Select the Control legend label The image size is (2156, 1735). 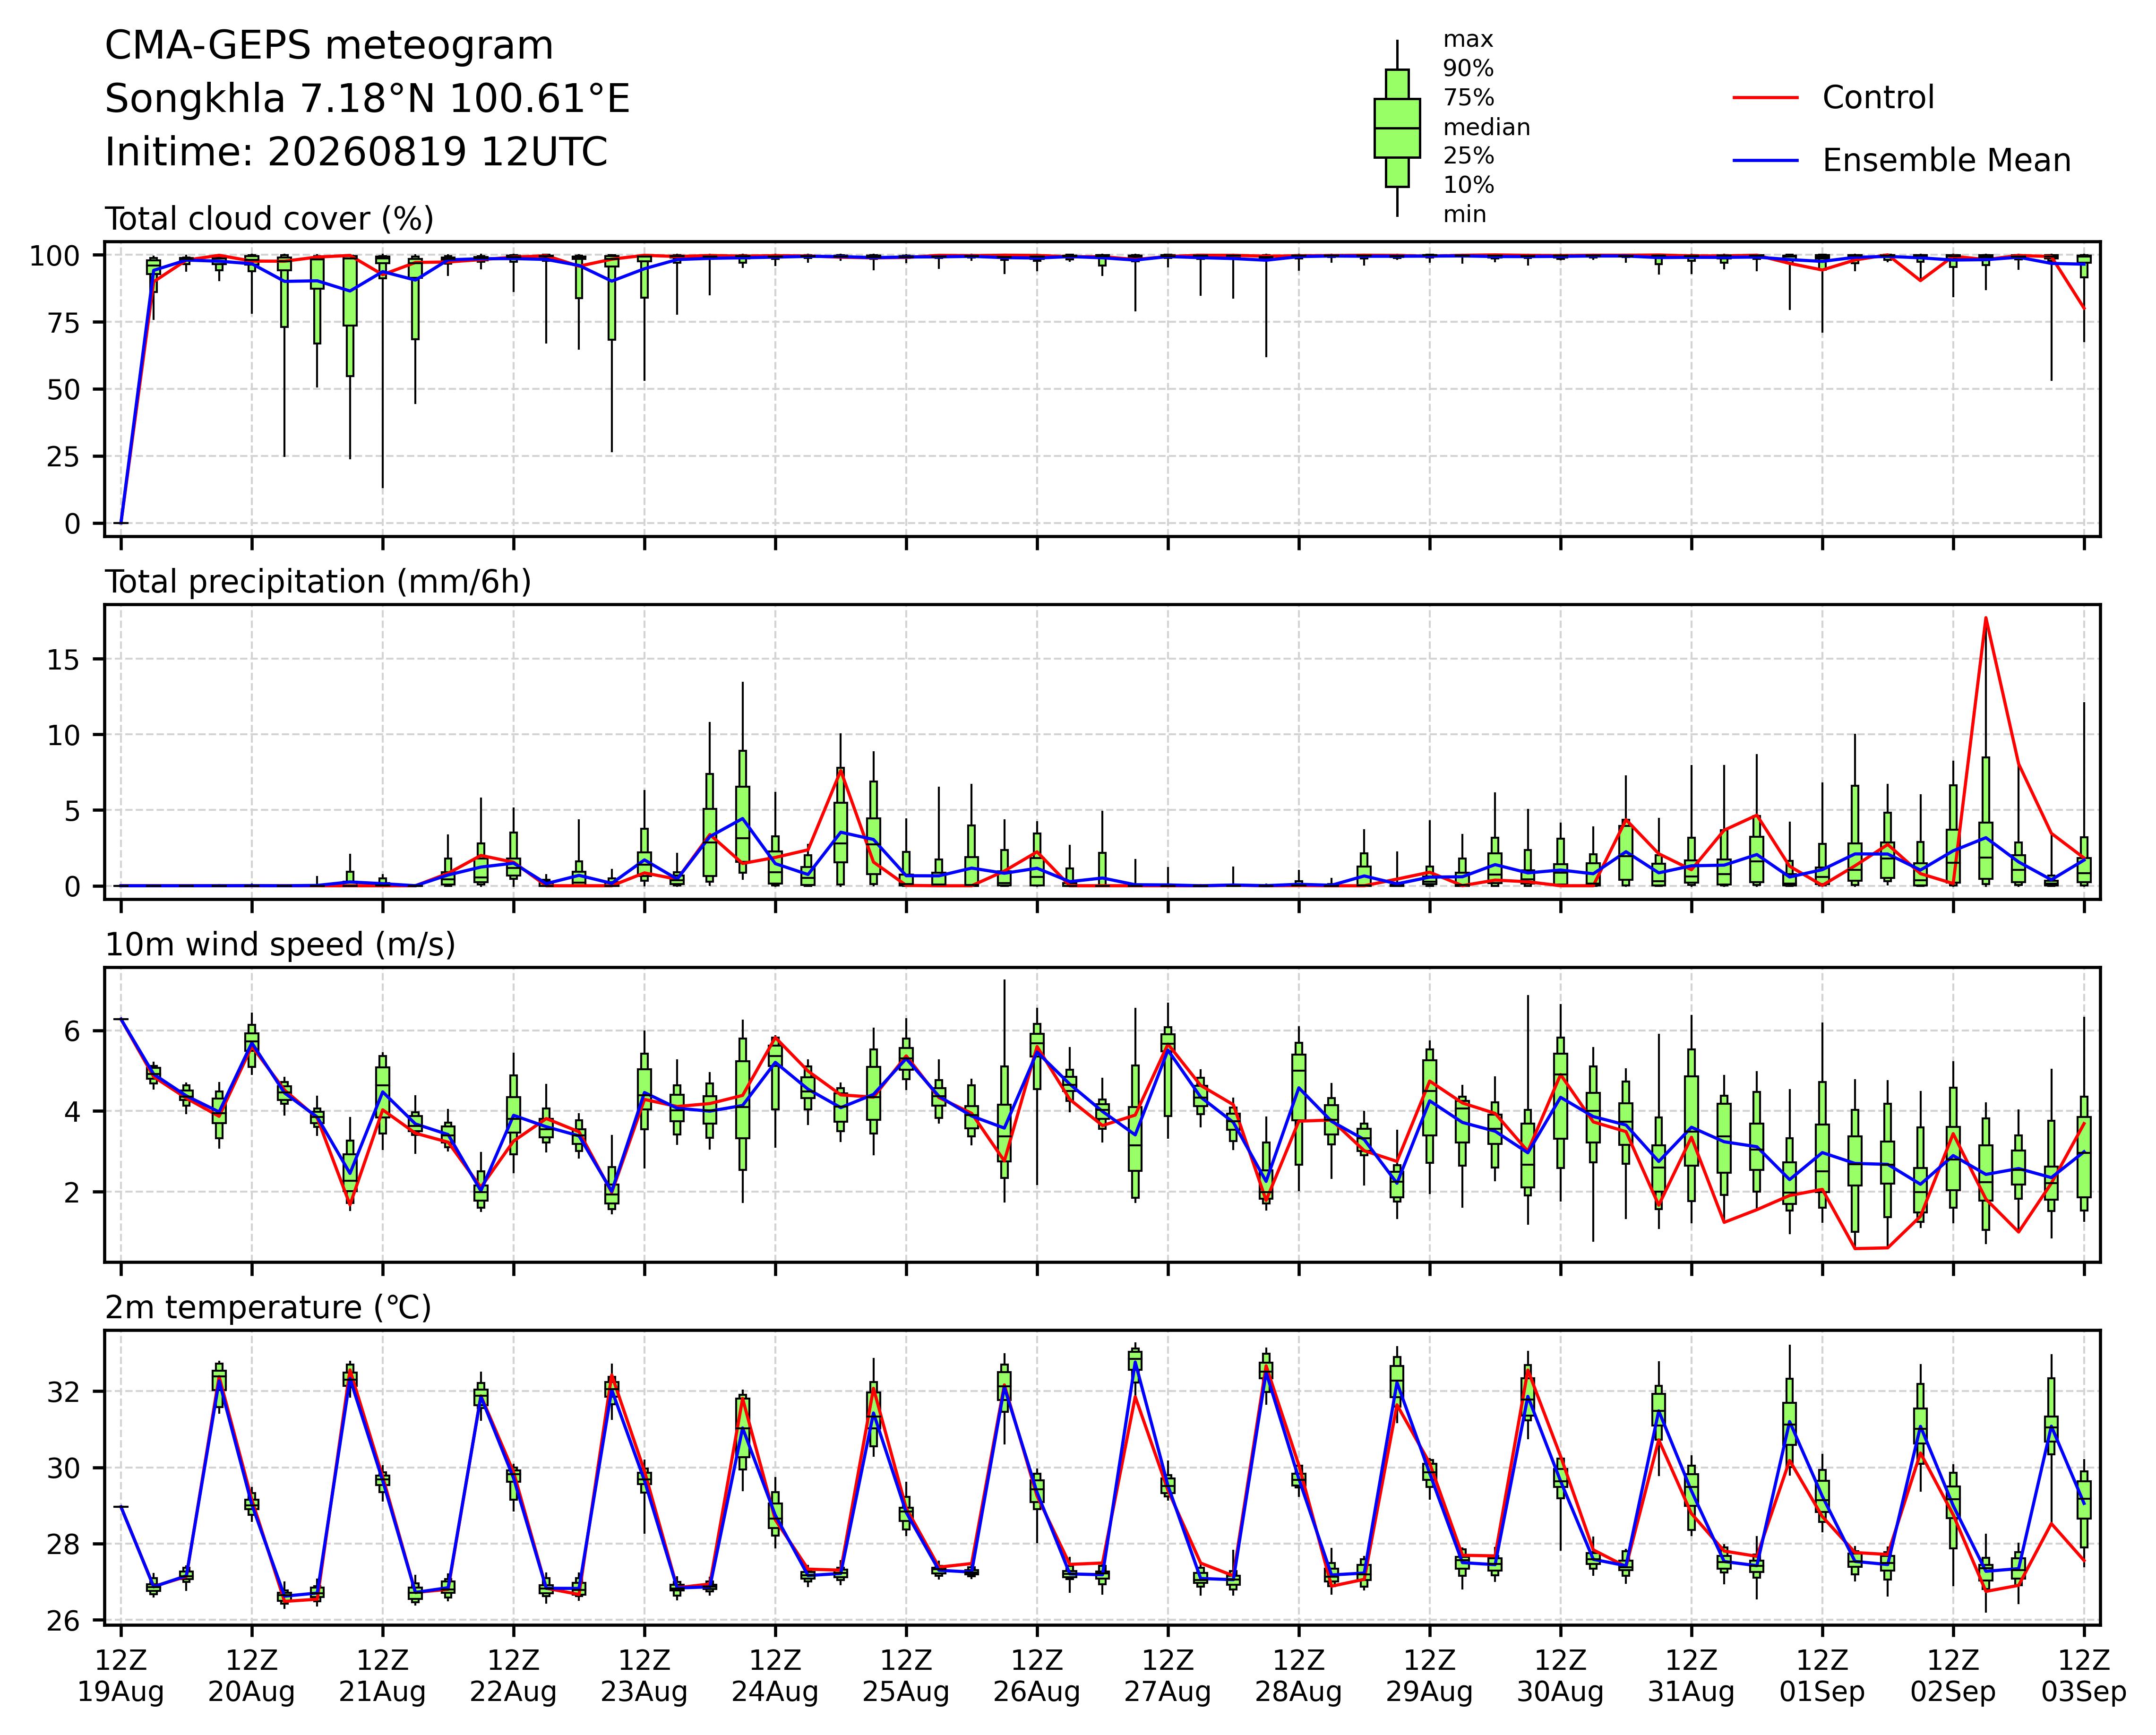1878,98
